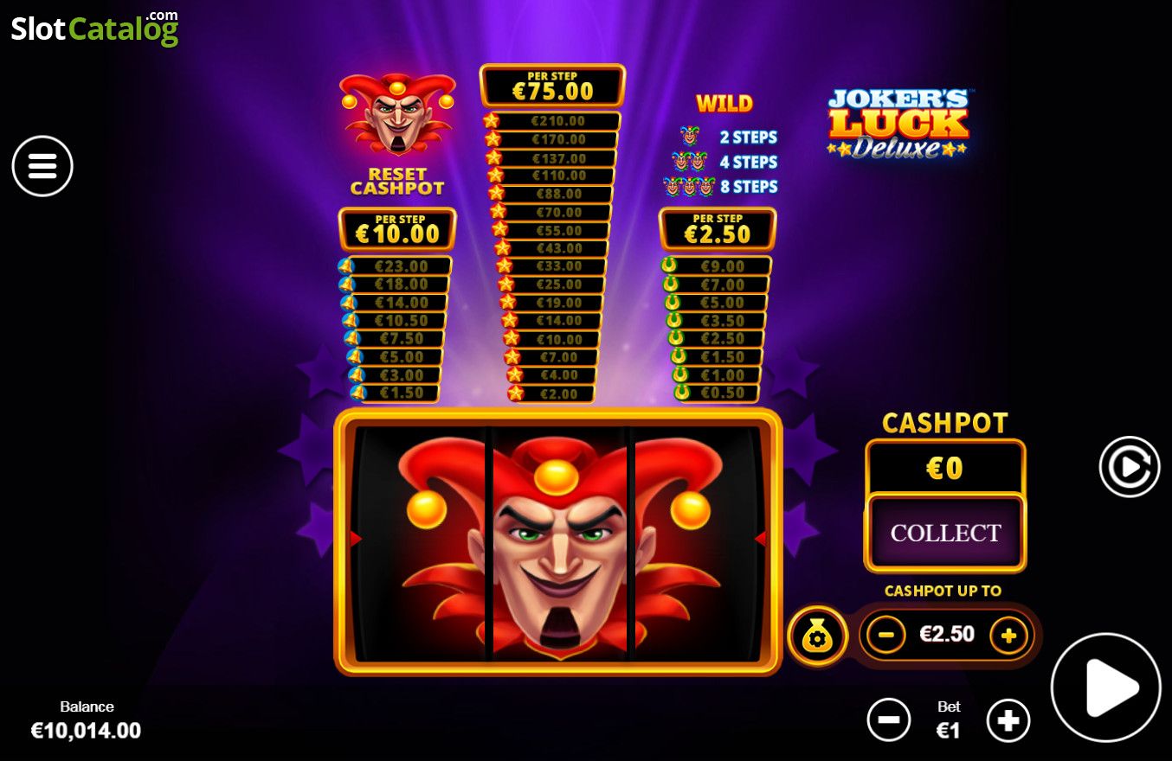Viewport: 1172px width, 761px height.
Task: Click the €23.00 bell ladder step
Action: [396, 266]
